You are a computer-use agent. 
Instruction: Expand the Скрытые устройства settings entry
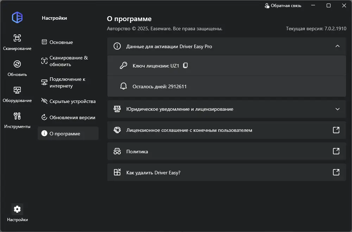(x=68, y=101)
